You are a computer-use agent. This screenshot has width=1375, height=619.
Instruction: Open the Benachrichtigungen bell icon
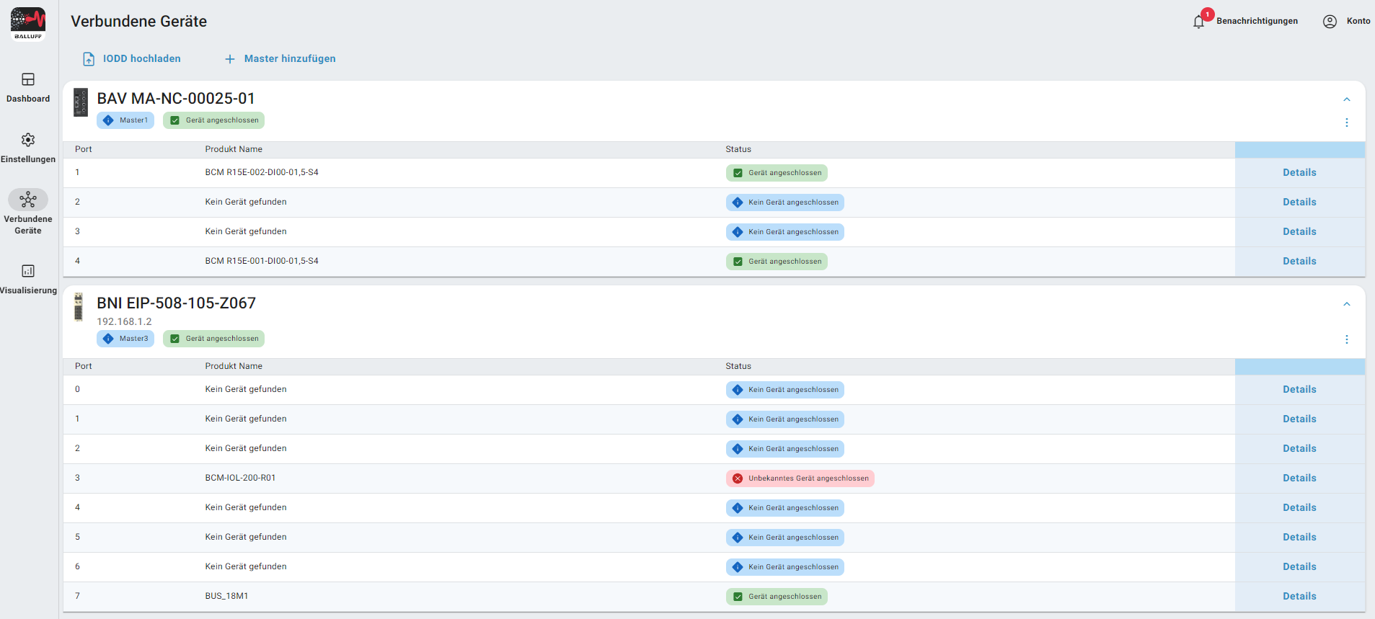(x=1198, y=22)
